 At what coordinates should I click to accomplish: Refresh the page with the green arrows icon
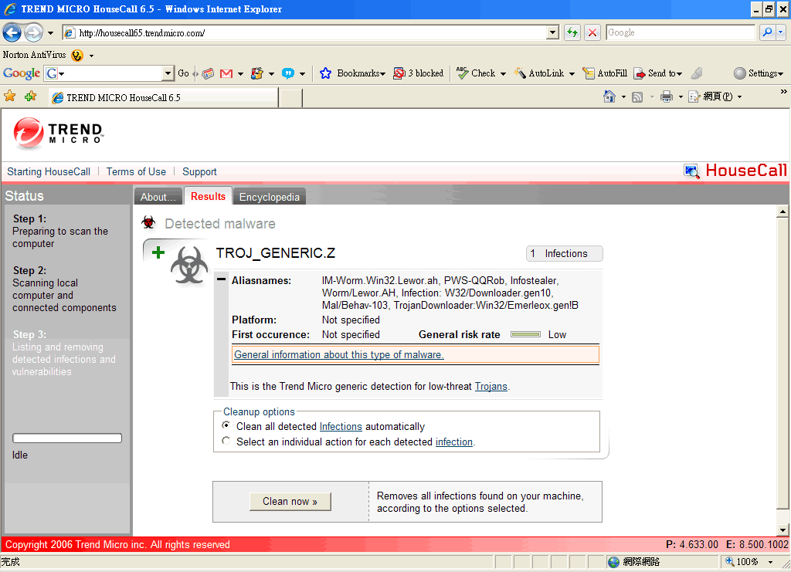(572, 32)
